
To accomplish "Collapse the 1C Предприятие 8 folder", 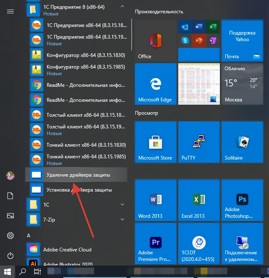I will pyautogui.click(x=122, y=7).
